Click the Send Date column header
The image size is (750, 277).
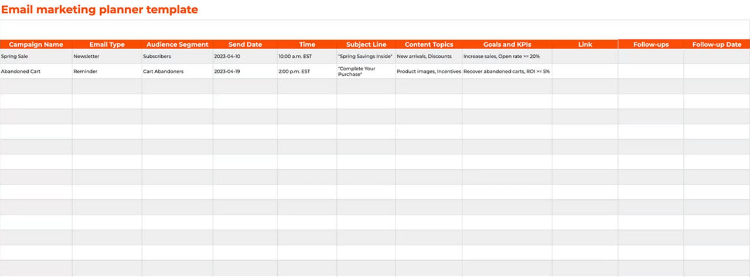(x=246, y=44)
